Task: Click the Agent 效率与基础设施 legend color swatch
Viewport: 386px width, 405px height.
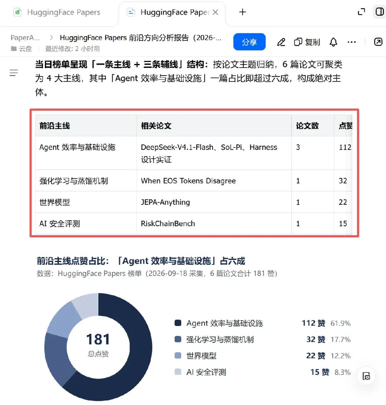Action: point(178,323)
